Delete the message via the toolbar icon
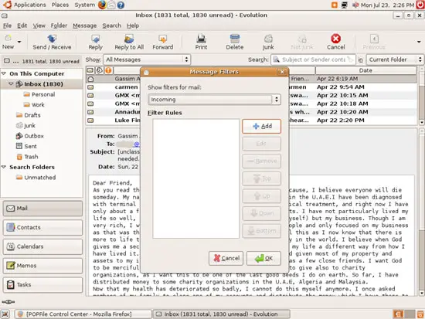 click(x=234, y=39)
